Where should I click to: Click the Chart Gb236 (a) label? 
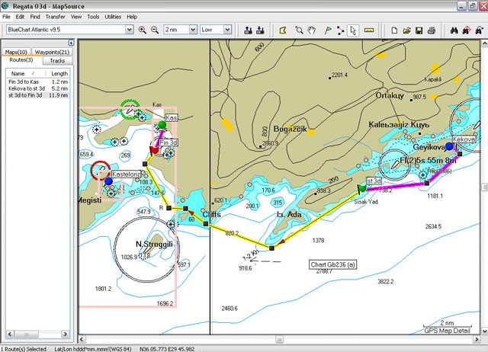[x=332, y=264]
